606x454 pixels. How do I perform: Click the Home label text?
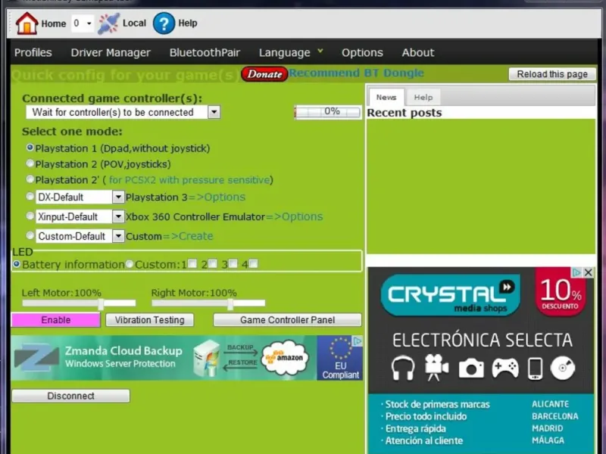coord(53,23)
